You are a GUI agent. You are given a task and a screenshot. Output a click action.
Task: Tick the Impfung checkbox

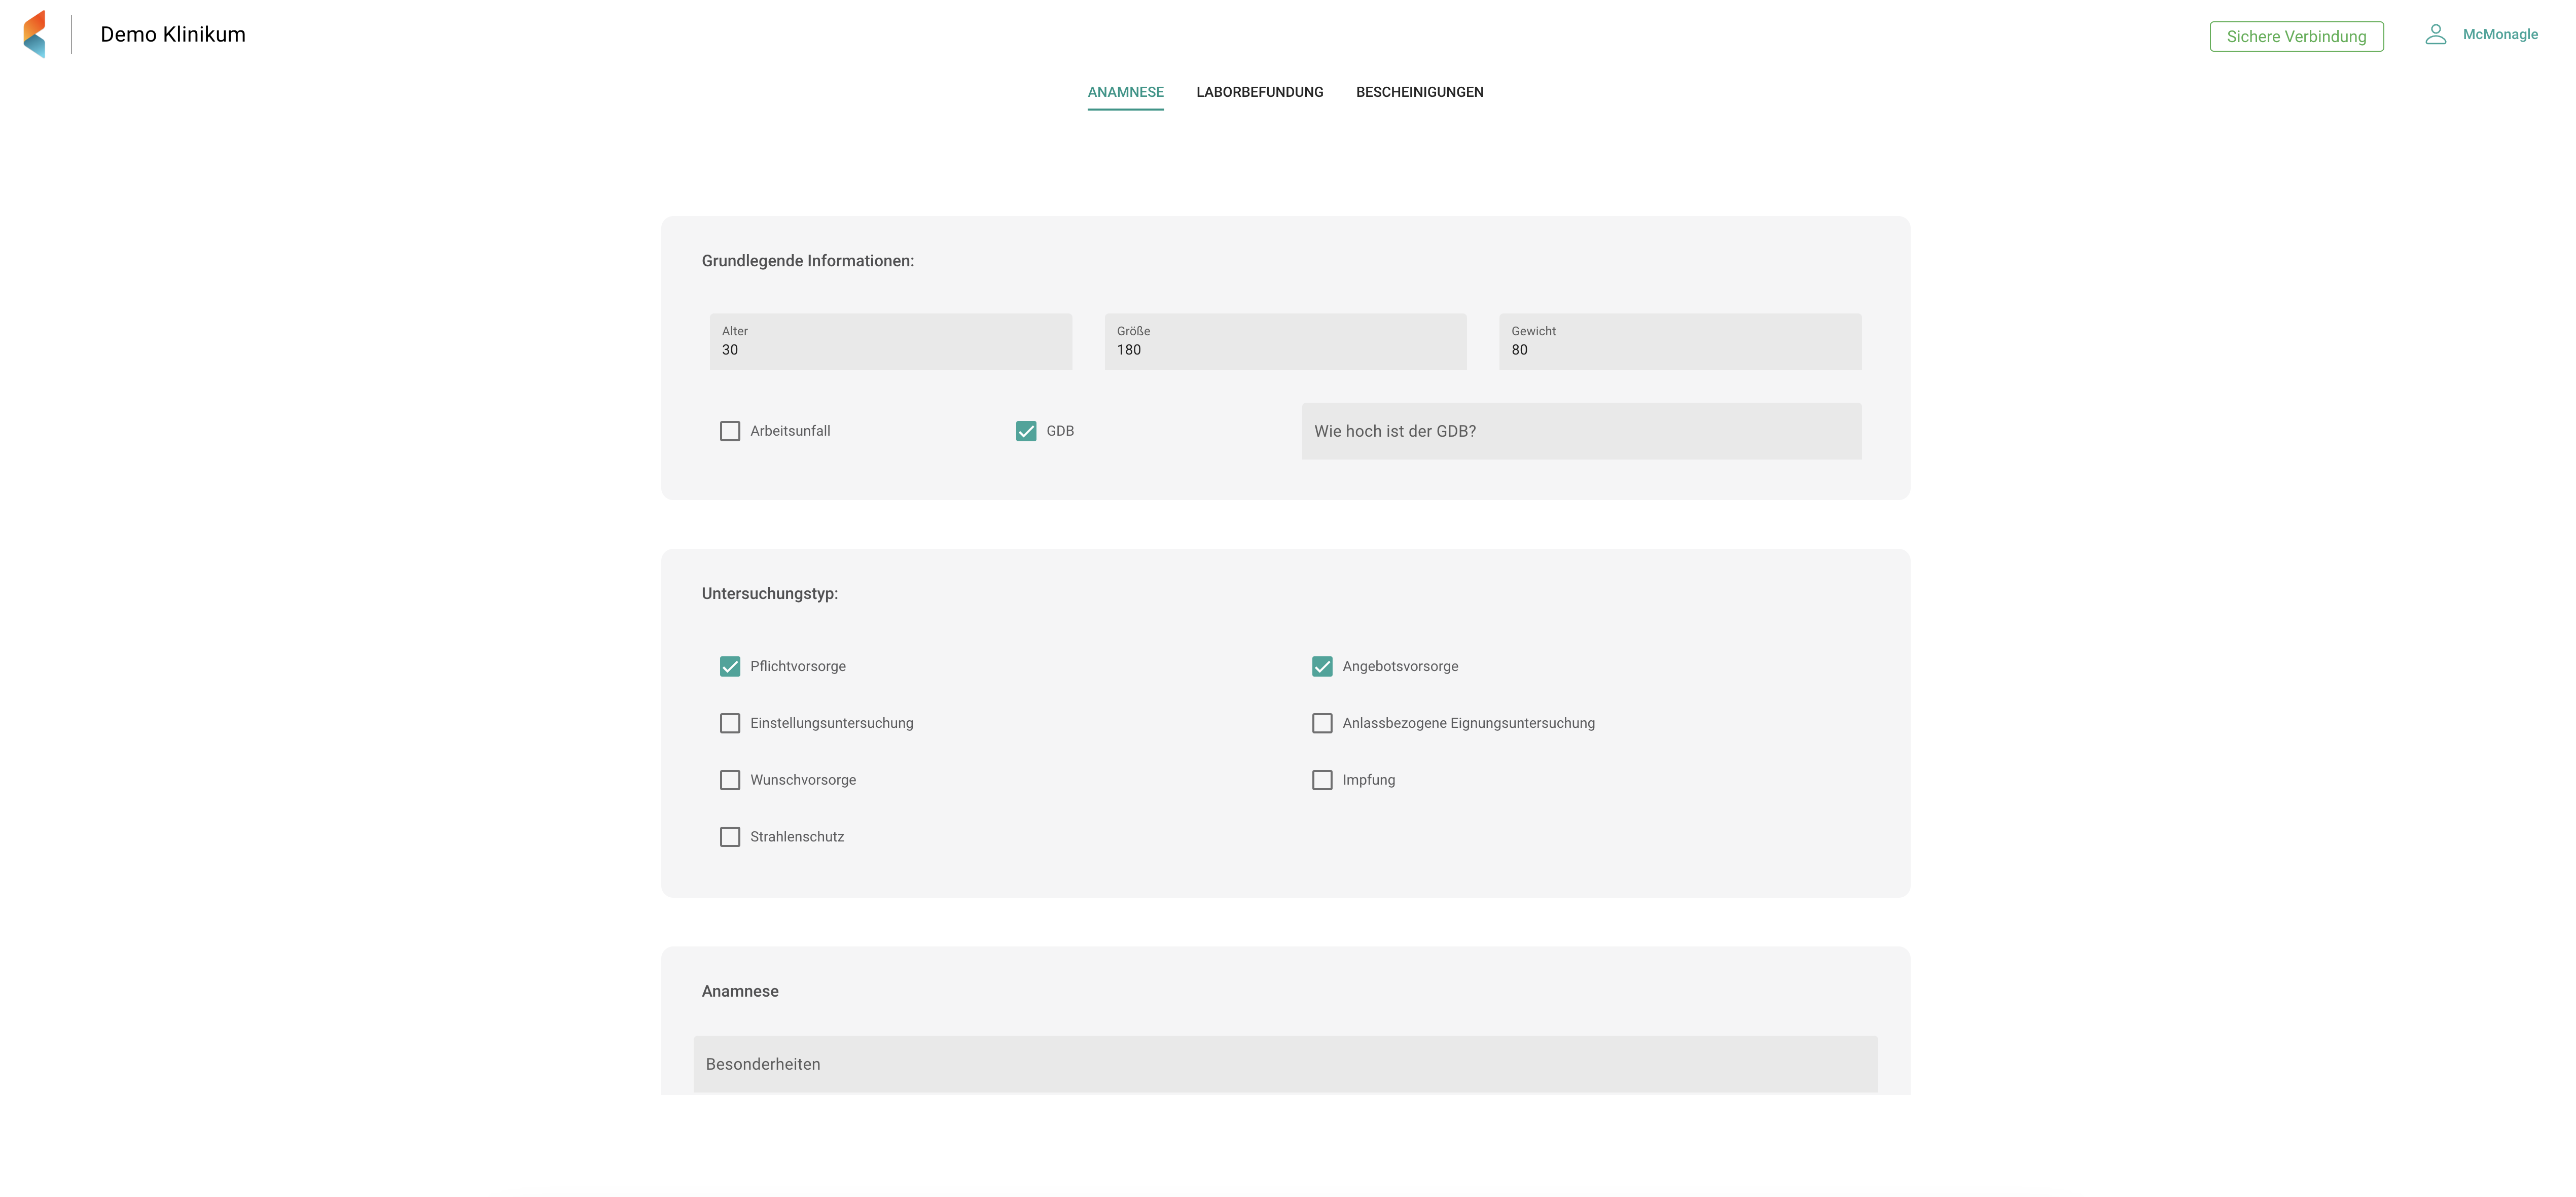point(1322,780)
